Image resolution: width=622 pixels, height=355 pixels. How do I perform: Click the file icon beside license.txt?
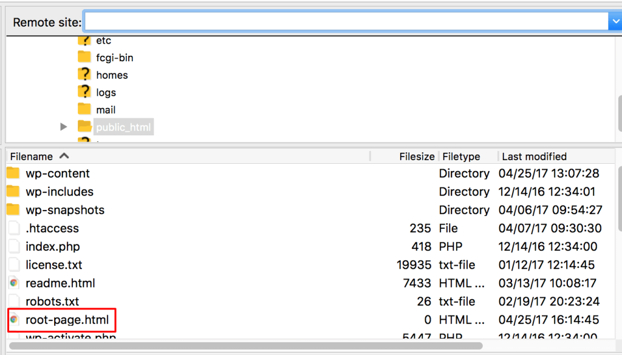point(13,265)
